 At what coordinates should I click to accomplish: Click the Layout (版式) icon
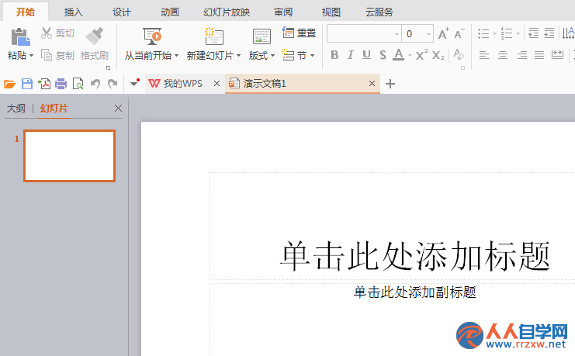[x=262, y=36]
